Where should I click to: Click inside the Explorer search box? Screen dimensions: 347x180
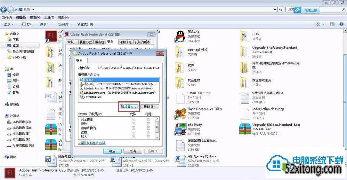(316, 10)
